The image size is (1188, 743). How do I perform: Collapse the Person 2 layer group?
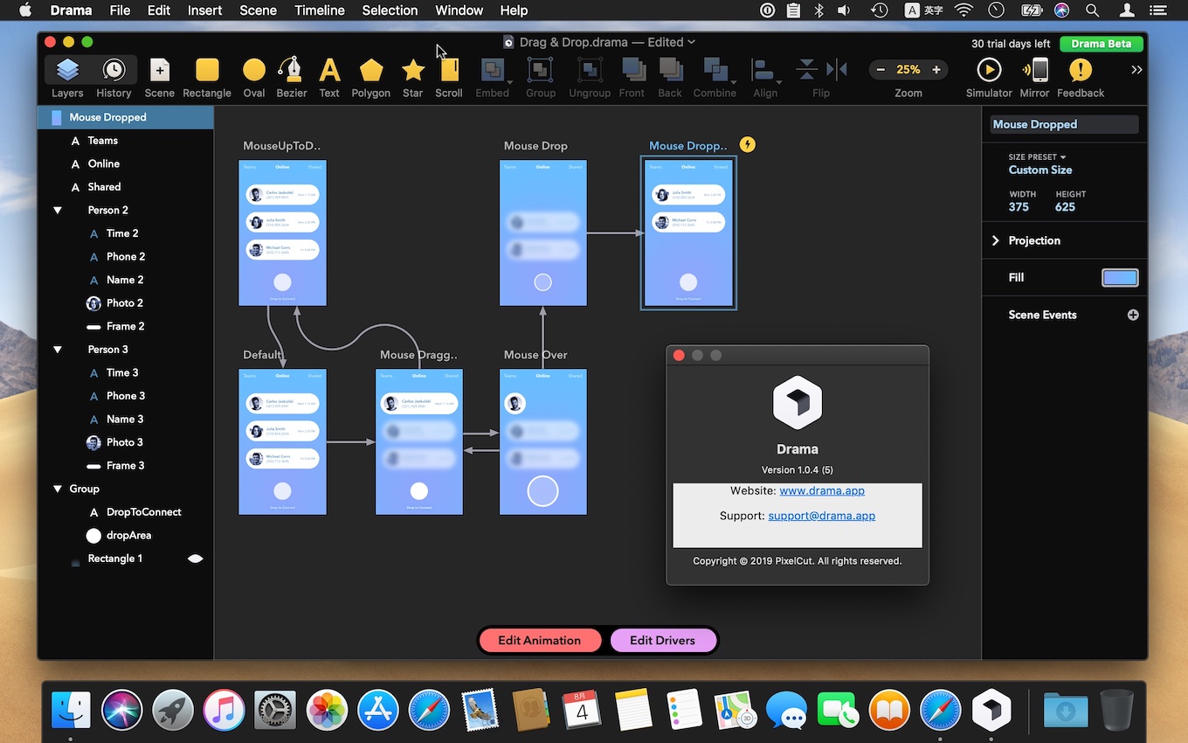pos(58,211)
